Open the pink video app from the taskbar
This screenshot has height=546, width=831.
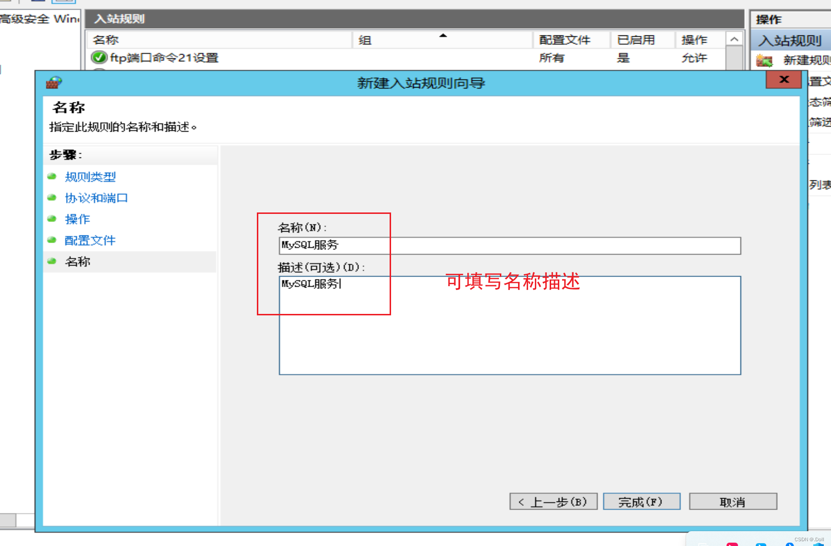[x=733, y=544]
